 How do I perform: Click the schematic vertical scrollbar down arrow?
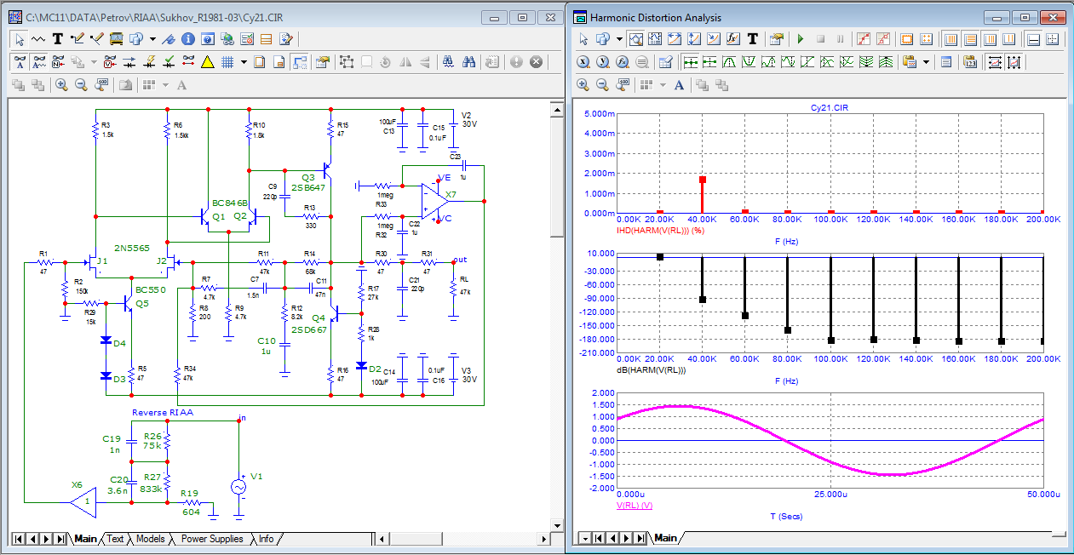click(x=556, y=524)
